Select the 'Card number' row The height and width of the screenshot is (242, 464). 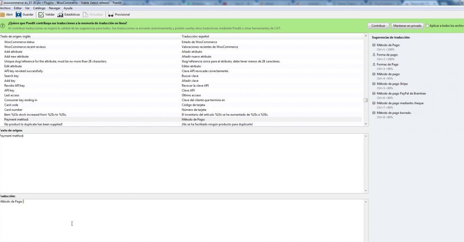click(x=181, y=110)
